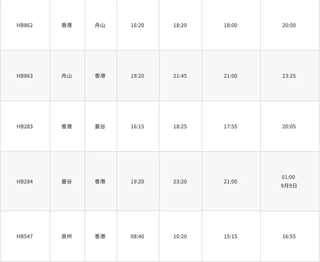Select flight number HB284 cell
The height and width of the screenshot is (262, 320).
click(x=25, y=182)
